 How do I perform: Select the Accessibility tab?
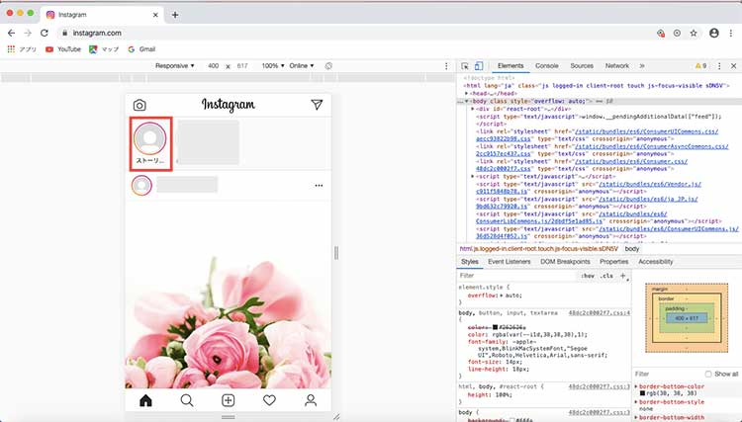(655, 262)
